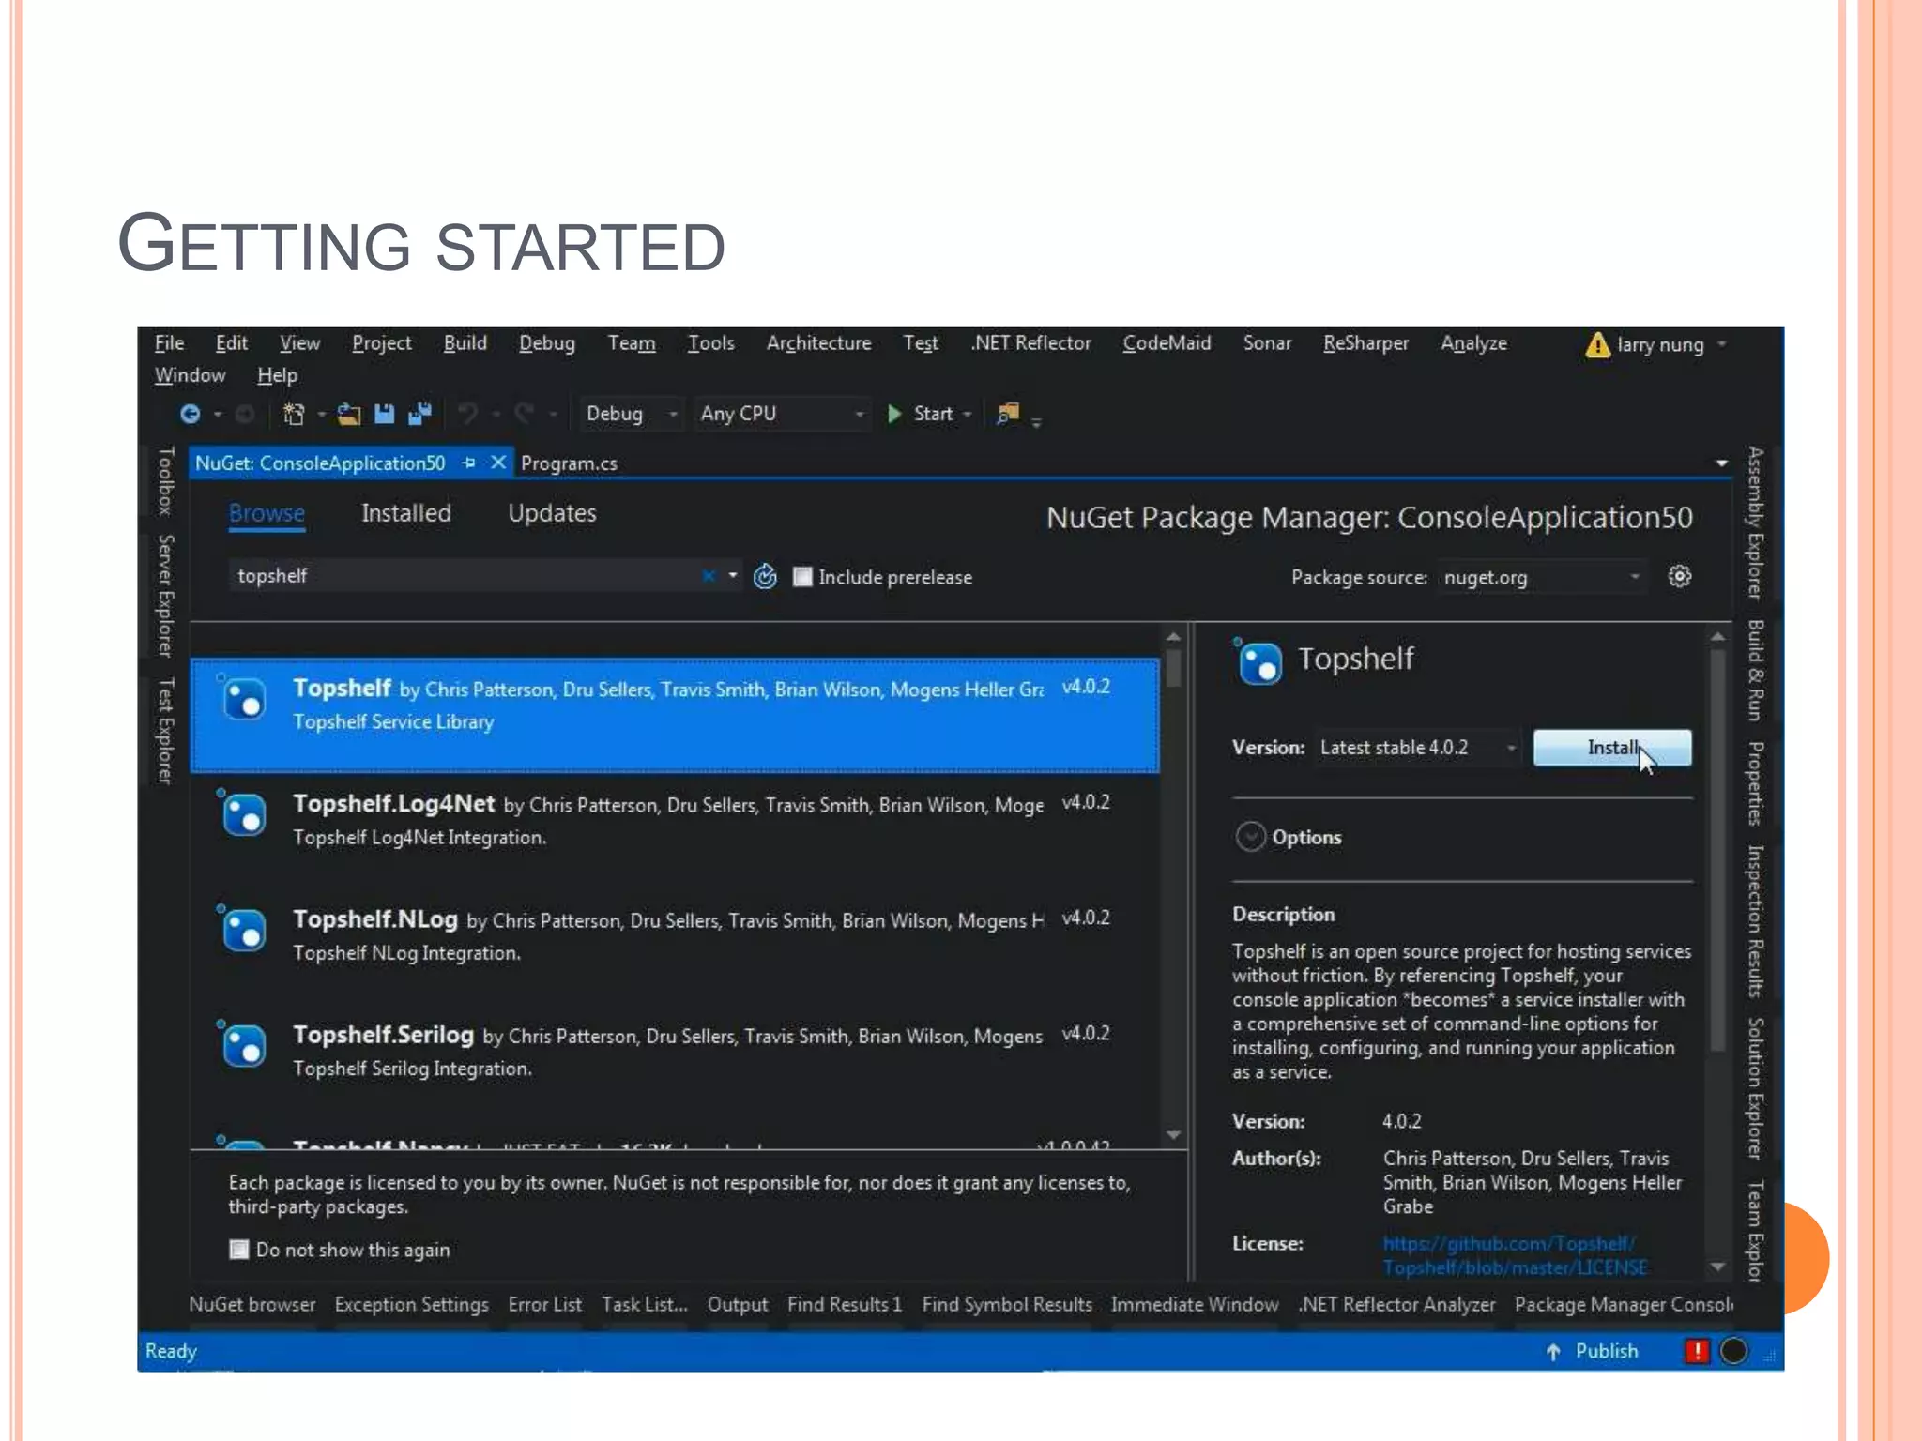
Task: Open the search history dropdown arrow
Action: [x=733, y=576]
